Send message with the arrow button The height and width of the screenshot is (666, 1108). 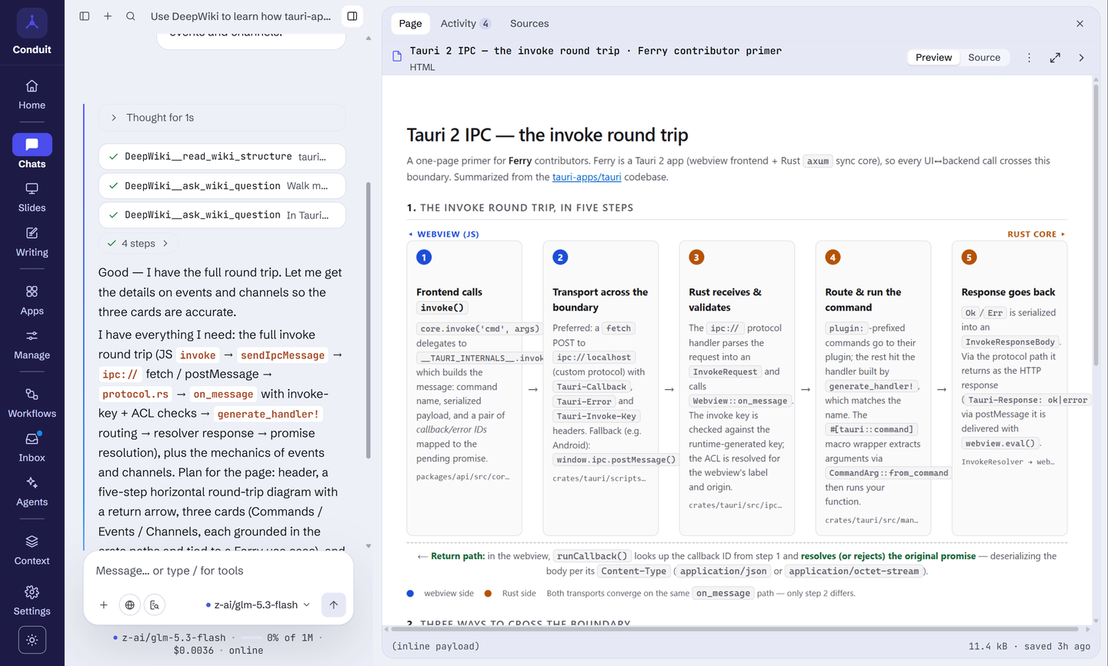[333, 605]
